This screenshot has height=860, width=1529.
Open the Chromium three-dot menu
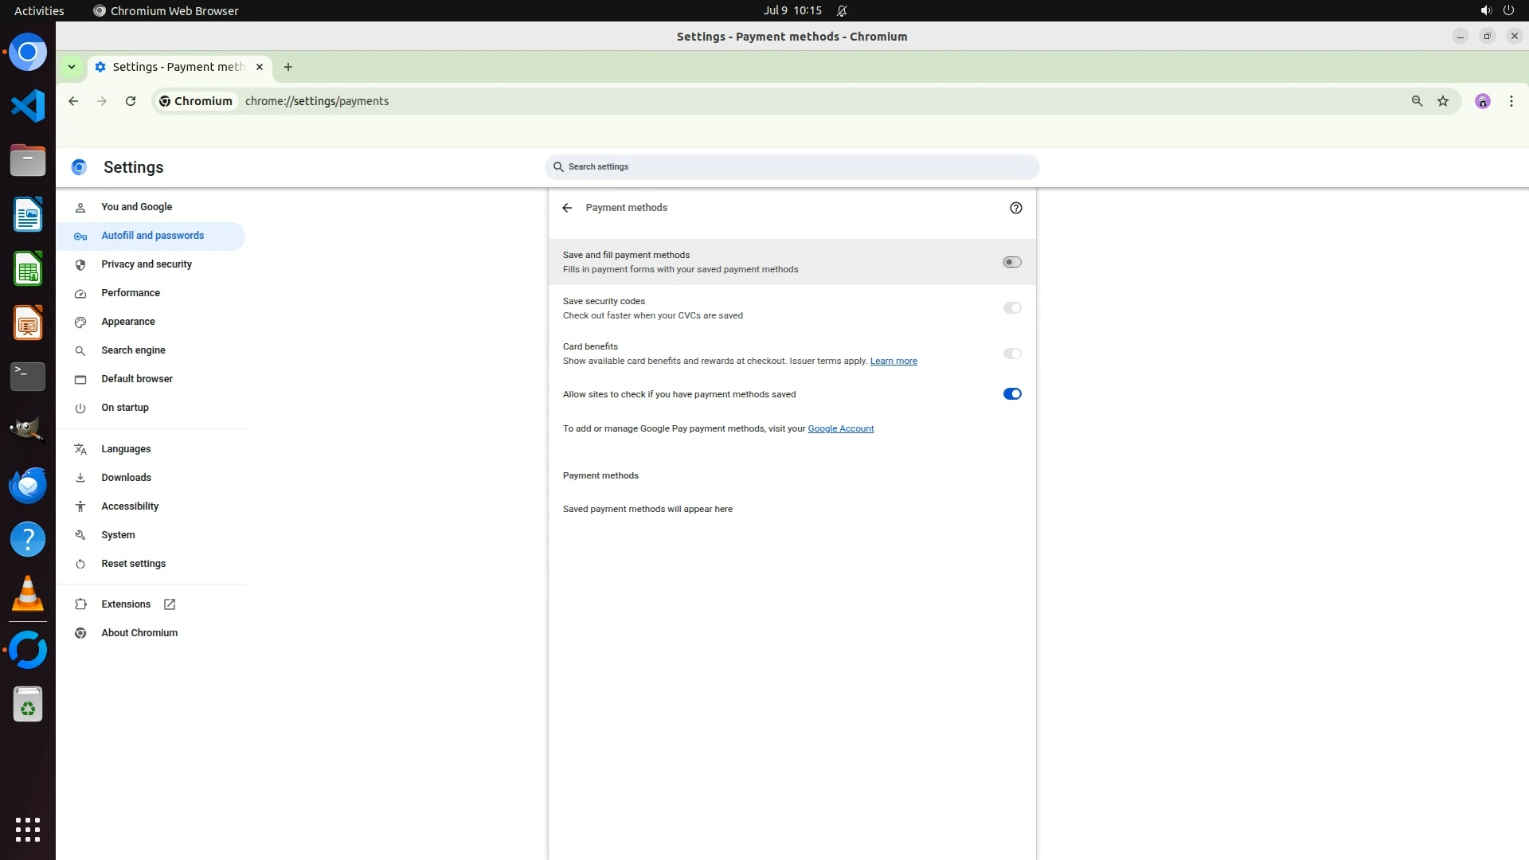click(1511, 101)
